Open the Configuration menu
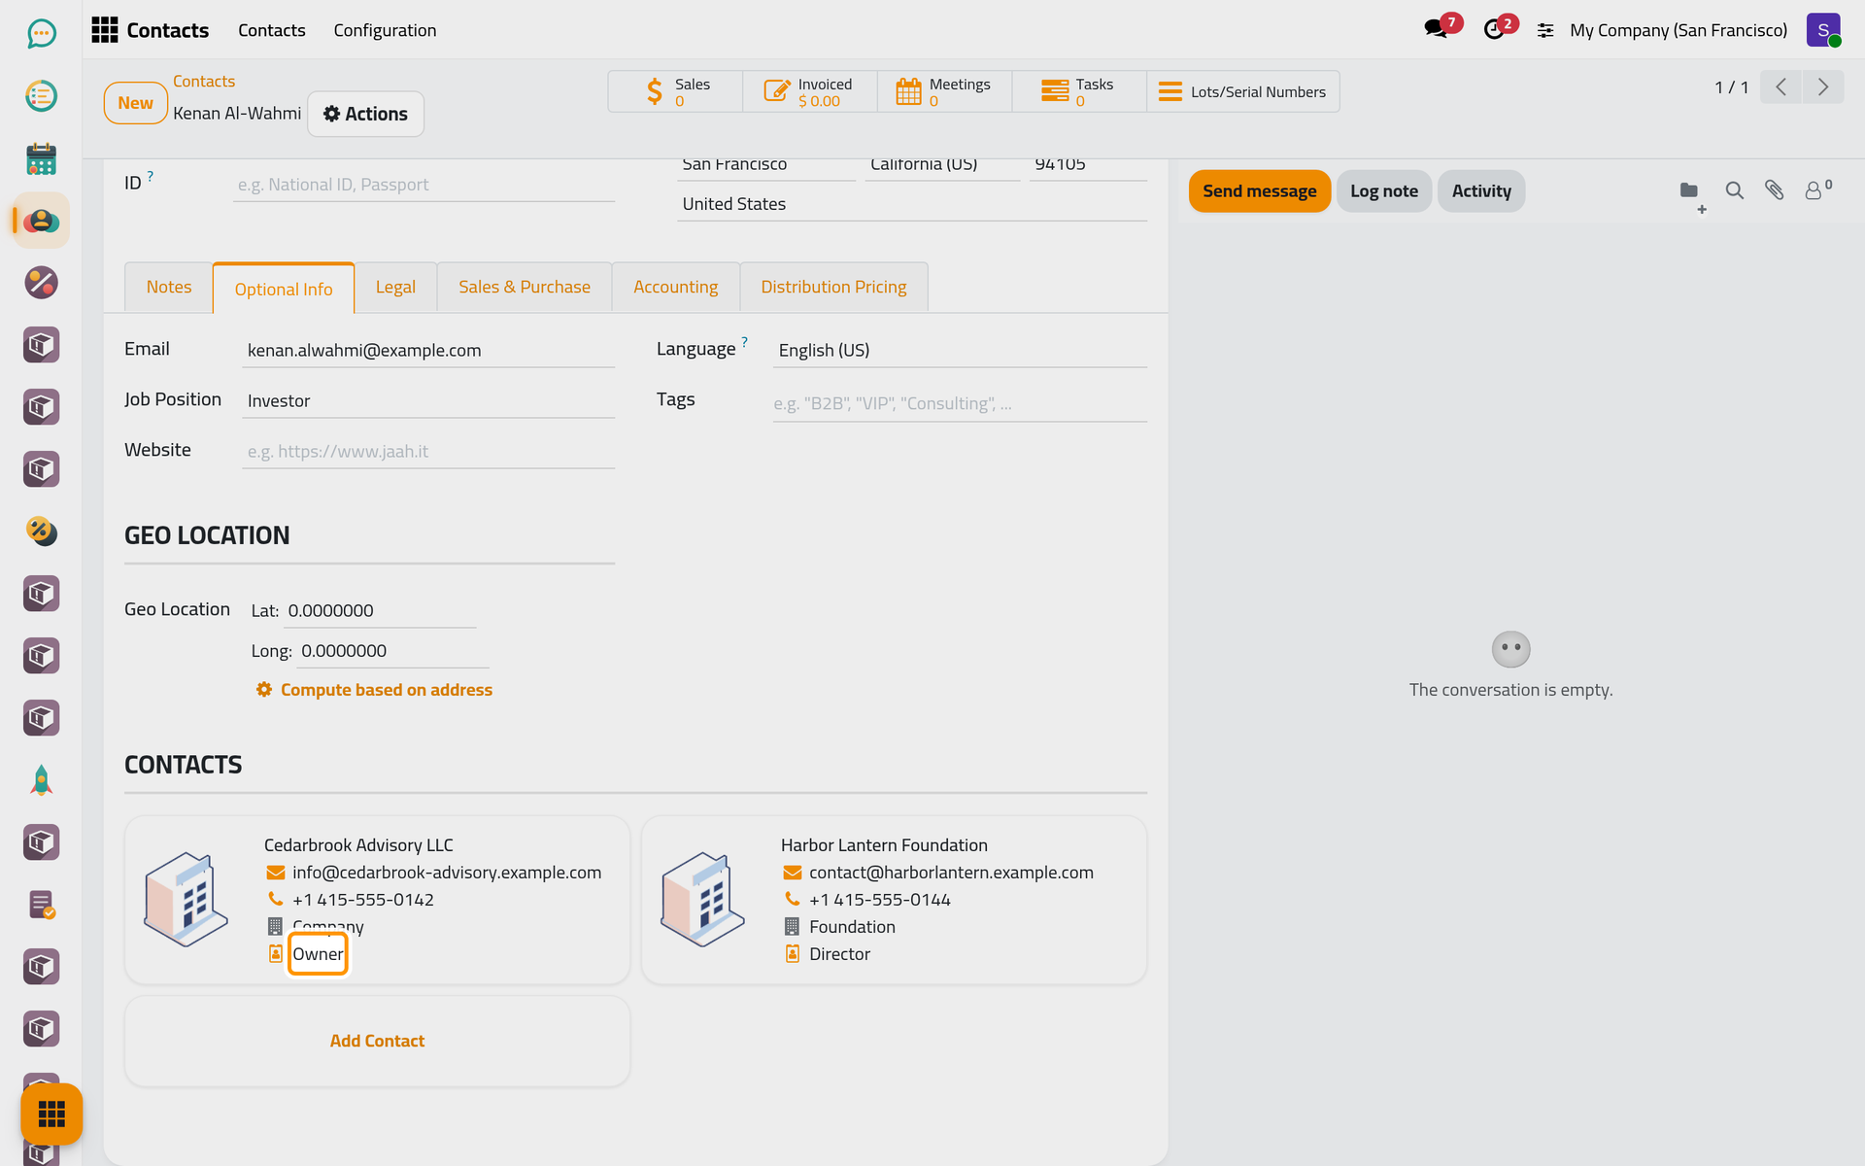 click(385, 30)
